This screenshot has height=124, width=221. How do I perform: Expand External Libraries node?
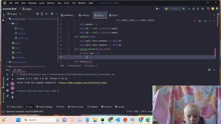click(7, 62)
